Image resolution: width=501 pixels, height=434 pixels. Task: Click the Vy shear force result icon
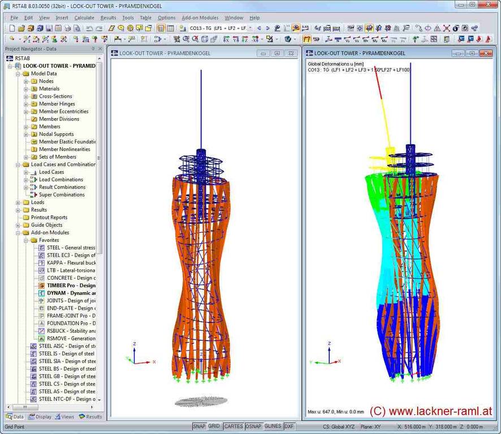coord(347,39)
